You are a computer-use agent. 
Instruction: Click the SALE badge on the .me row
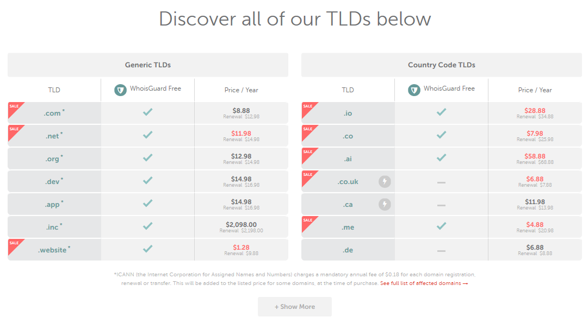(x=308, y=223)
